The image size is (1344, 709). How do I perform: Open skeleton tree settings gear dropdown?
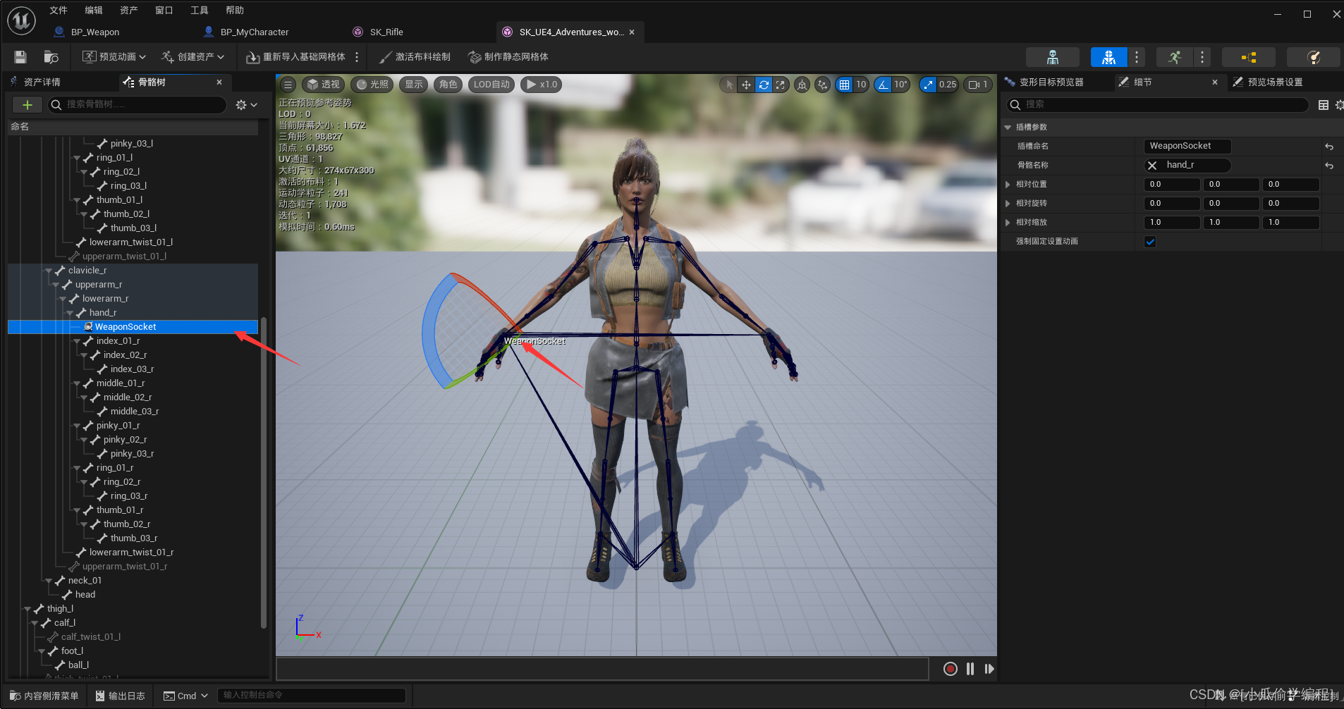[x=246, y=105]
